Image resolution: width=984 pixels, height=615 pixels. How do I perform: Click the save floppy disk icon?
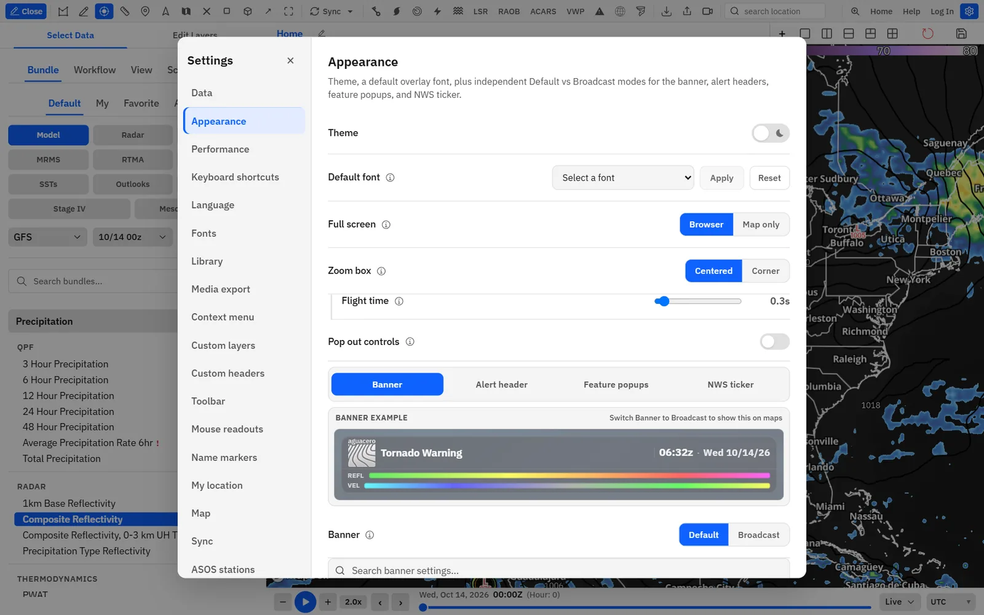tap(961, 34)
